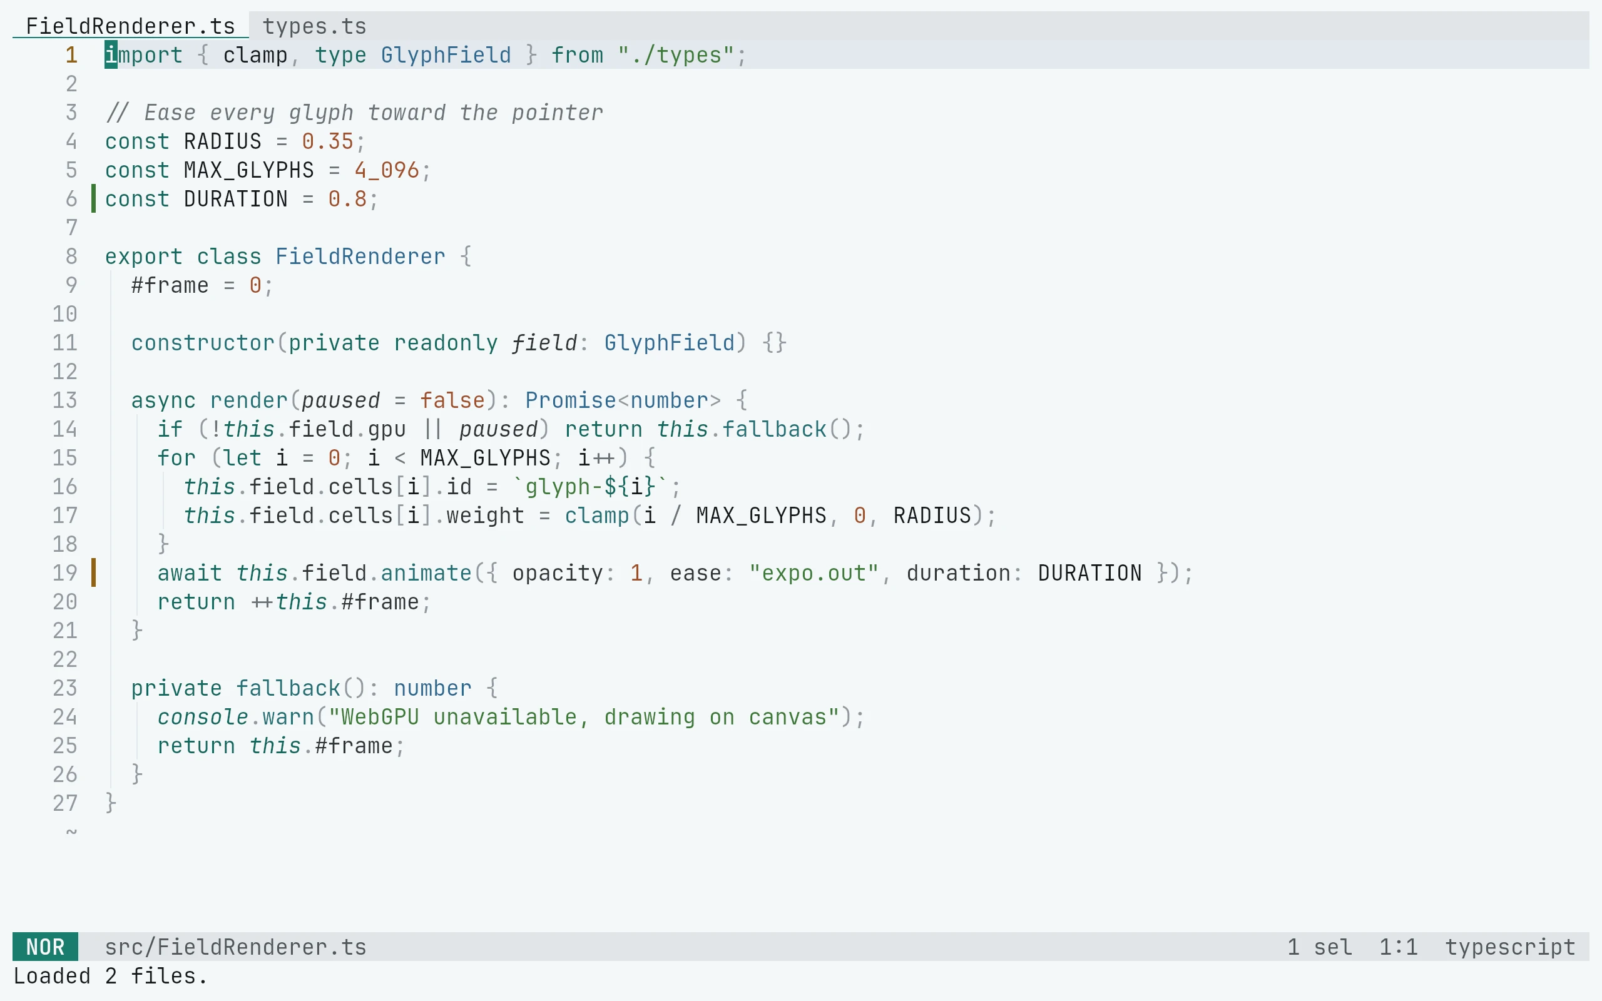Click the closing brace on line 27
This screenshot has width=1602, height=1001.
click(111, 803)
